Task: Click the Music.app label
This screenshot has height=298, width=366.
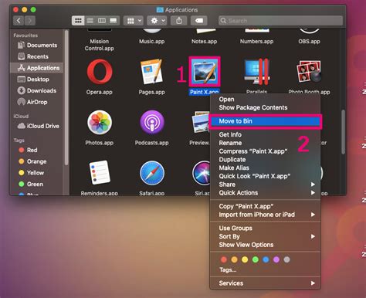Action: tap(152, 41)
